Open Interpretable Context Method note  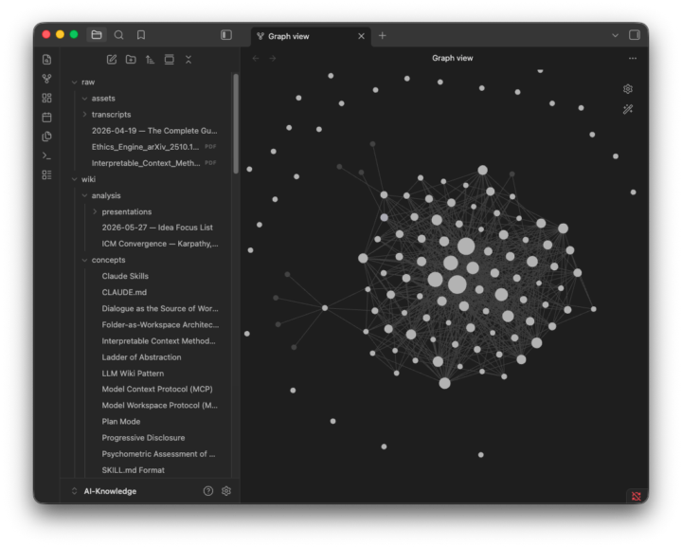click(x=159, y=340)
